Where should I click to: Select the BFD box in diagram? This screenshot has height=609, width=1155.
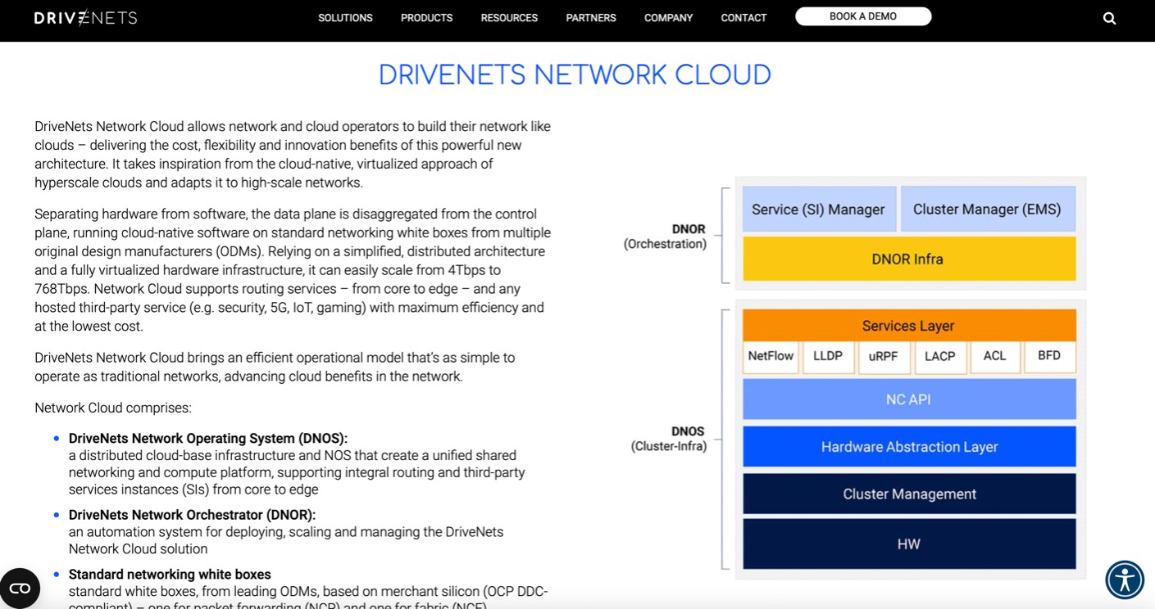pyautogui.click(x=1049, y=357)
